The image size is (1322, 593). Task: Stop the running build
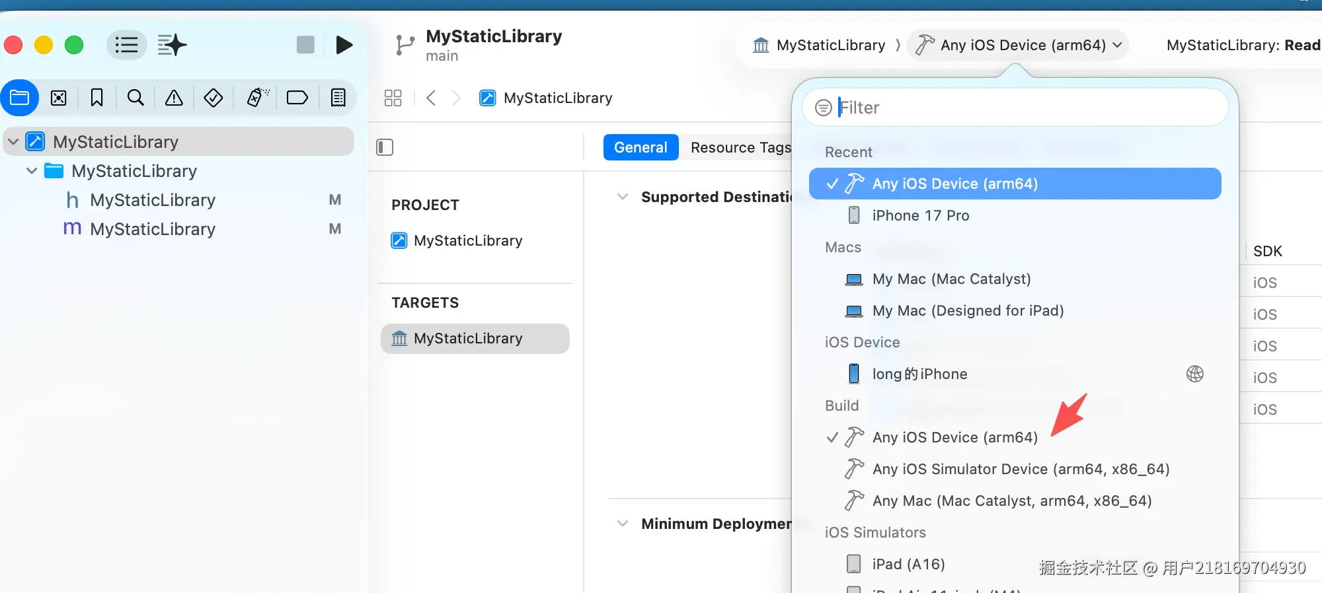tap(305, 45)
